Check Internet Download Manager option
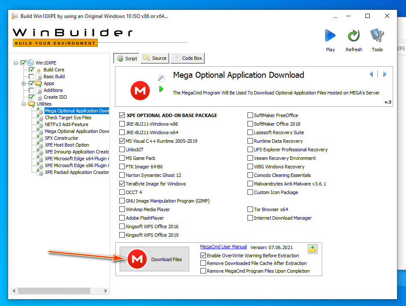Image resolution: width=406 pixels, height=306 pixels. click(x=250, y=218)
